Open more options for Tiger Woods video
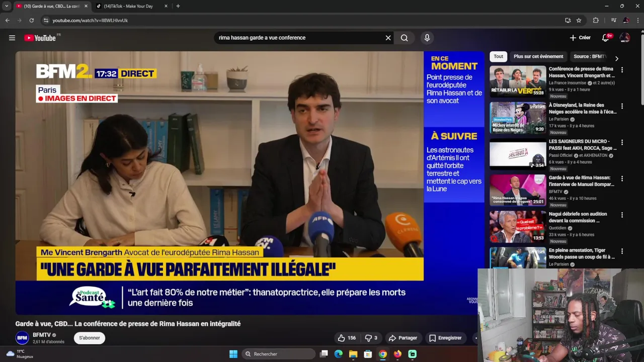644x362 pixels. [x=622, y=251]
